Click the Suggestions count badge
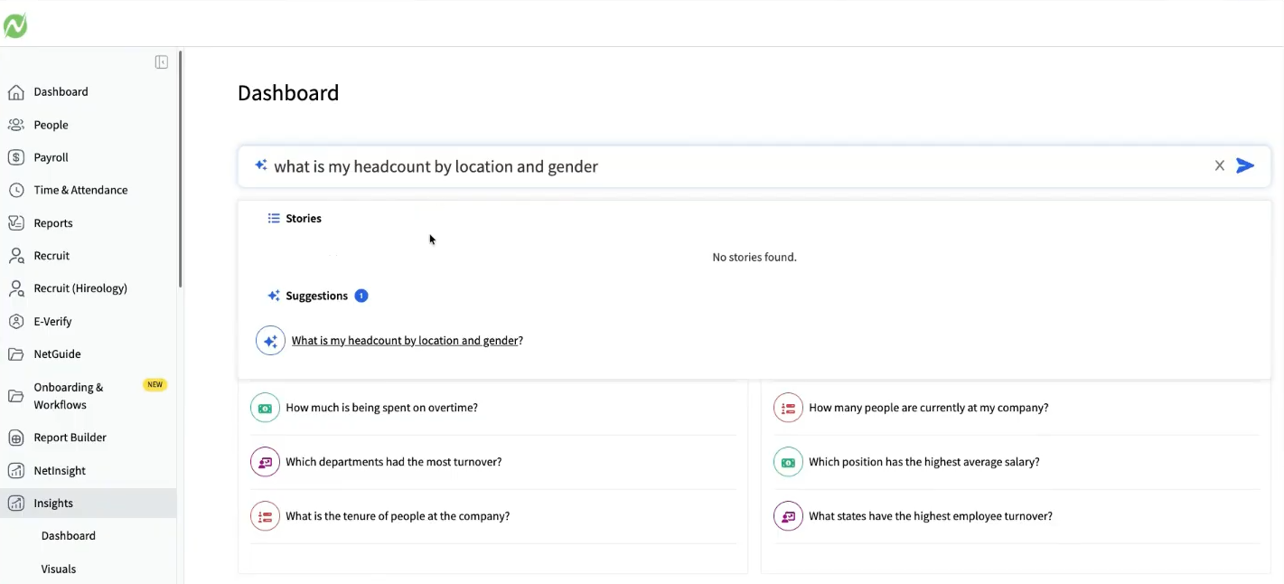 click(x=361, y=296)
